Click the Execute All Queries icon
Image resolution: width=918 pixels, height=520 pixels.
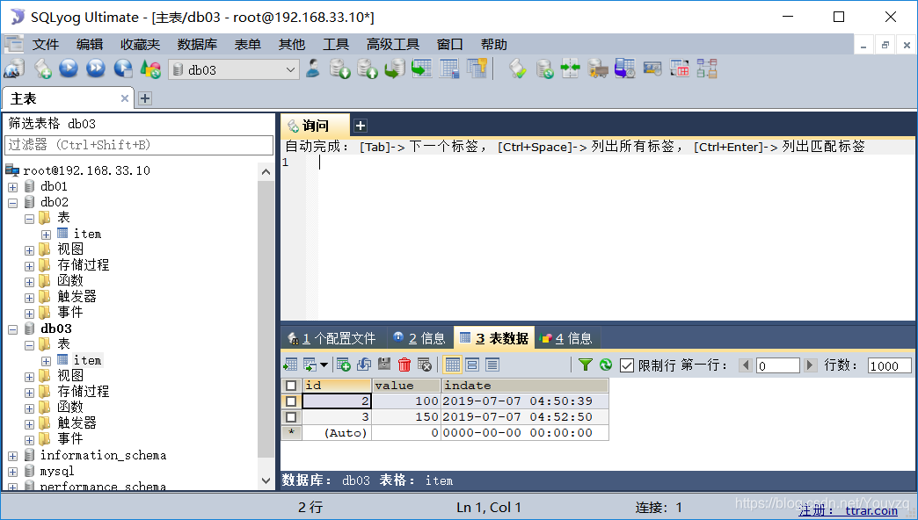point(96,69)
